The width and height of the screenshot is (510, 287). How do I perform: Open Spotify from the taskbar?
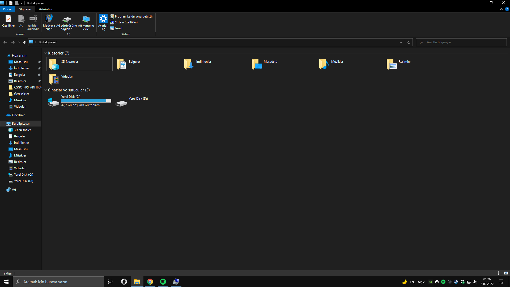click(163, 282)
